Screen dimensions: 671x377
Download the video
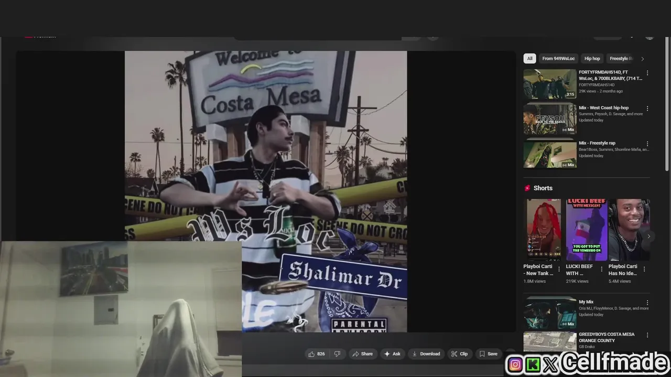coord(426,354)
